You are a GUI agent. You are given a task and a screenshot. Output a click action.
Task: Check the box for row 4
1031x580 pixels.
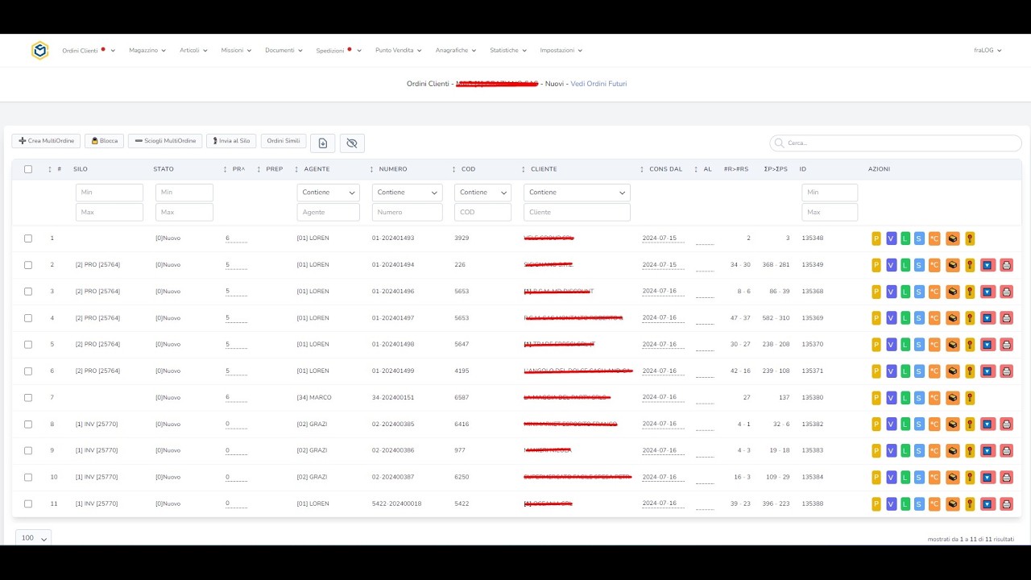28,318
